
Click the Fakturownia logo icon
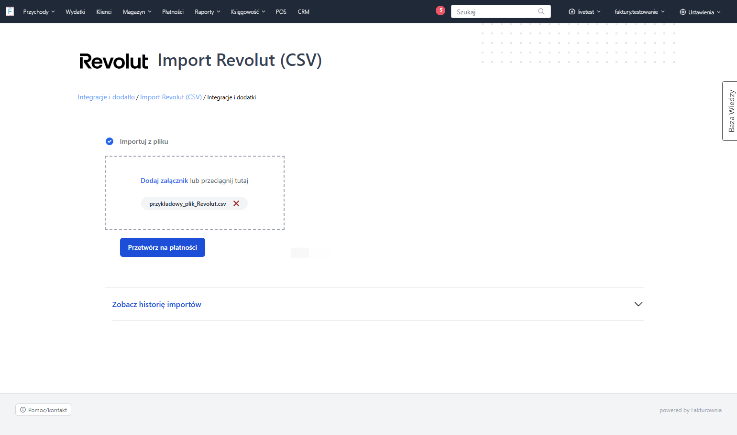[x=10, y=11]
